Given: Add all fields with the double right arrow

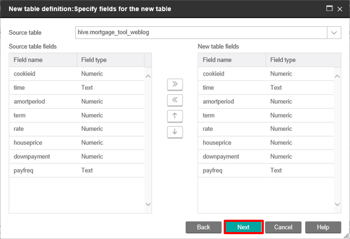Looking at the screenshot, I should (175, 84).
